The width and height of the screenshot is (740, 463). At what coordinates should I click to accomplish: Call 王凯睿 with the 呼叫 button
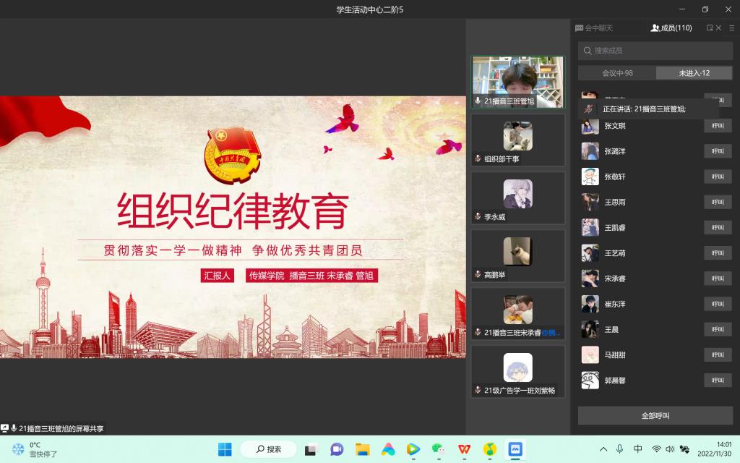pyautogui.click(x=718, y=228)
